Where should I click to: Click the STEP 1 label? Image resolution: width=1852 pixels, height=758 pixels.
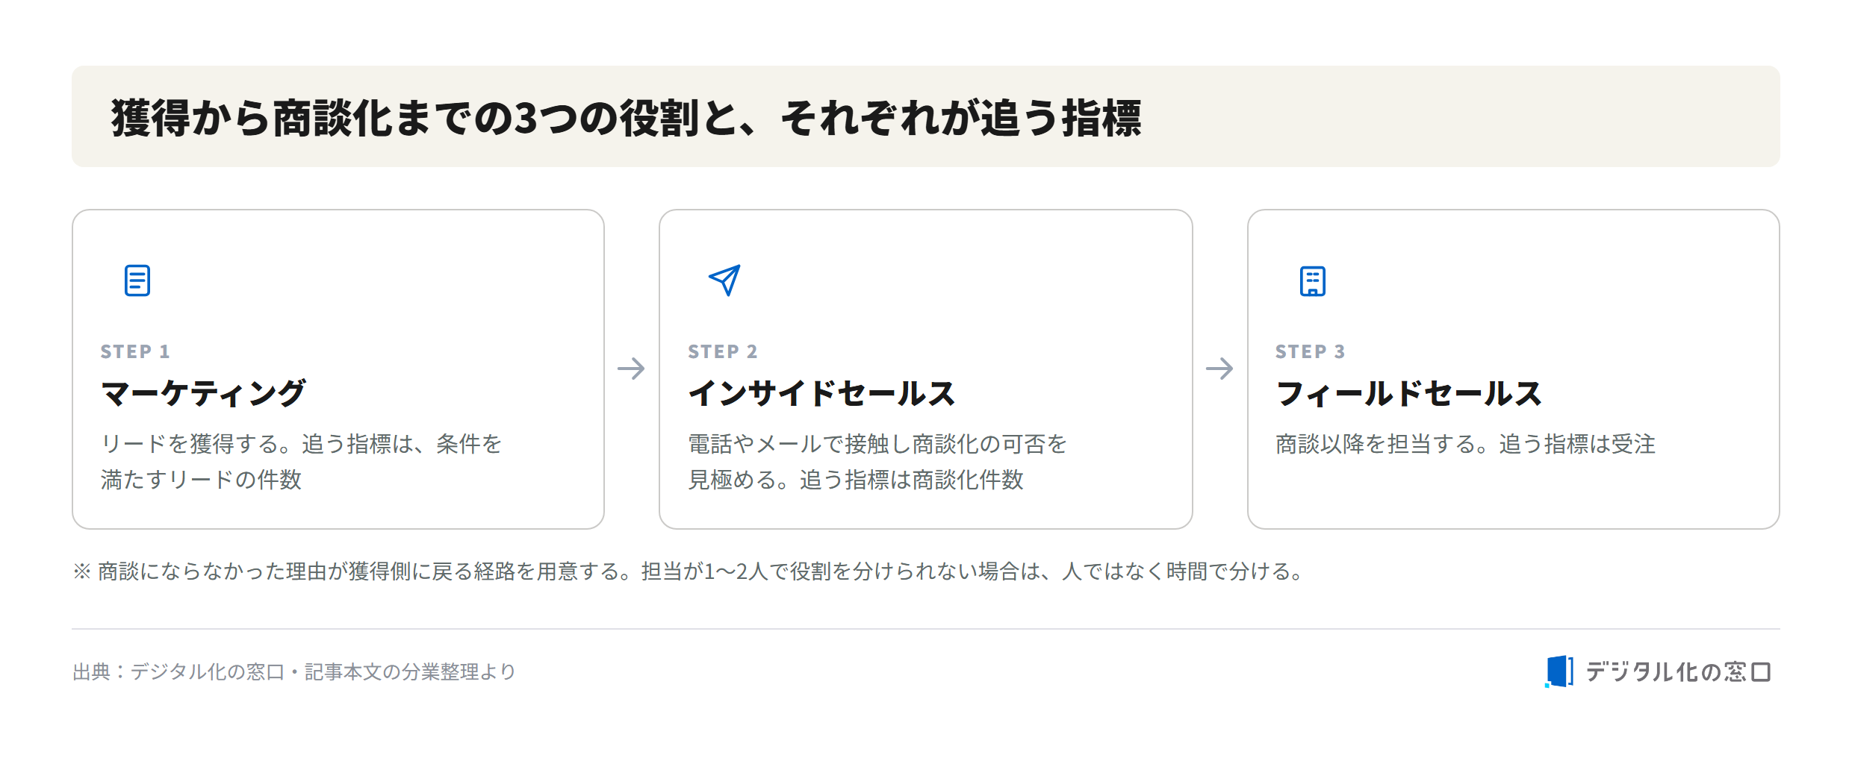135,351
